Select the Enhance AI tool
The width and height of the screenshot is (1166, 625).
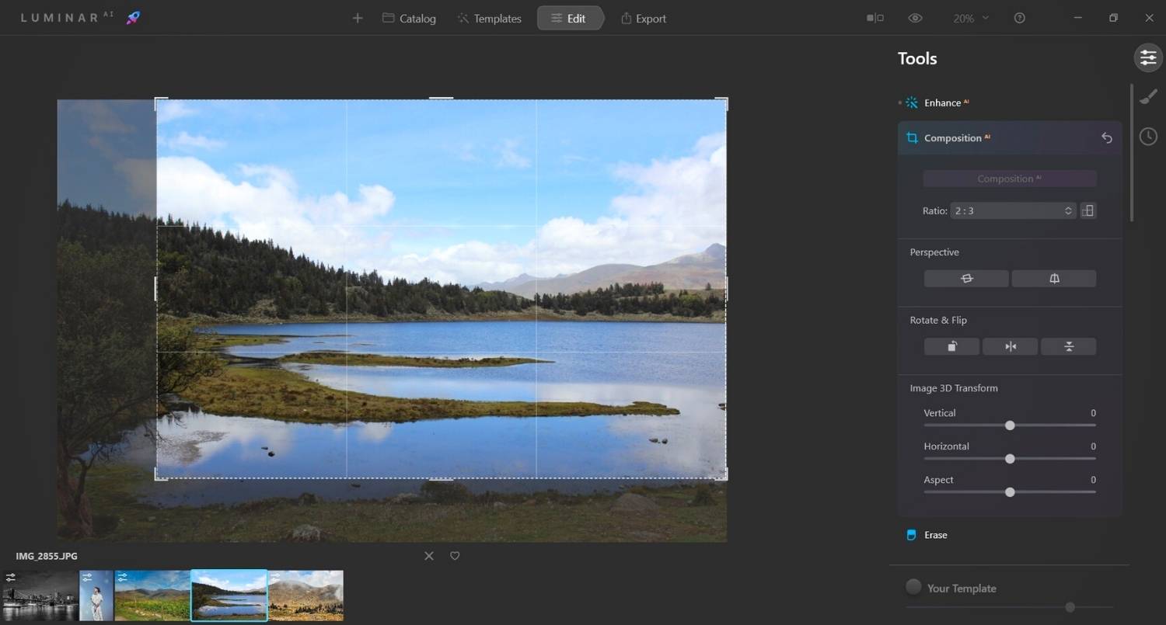click(x=944, y=102)
